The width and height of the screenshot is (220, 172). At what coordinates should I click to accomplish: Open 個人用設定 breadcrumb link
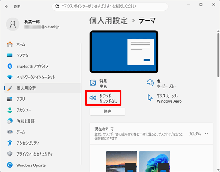click(108, 21)
